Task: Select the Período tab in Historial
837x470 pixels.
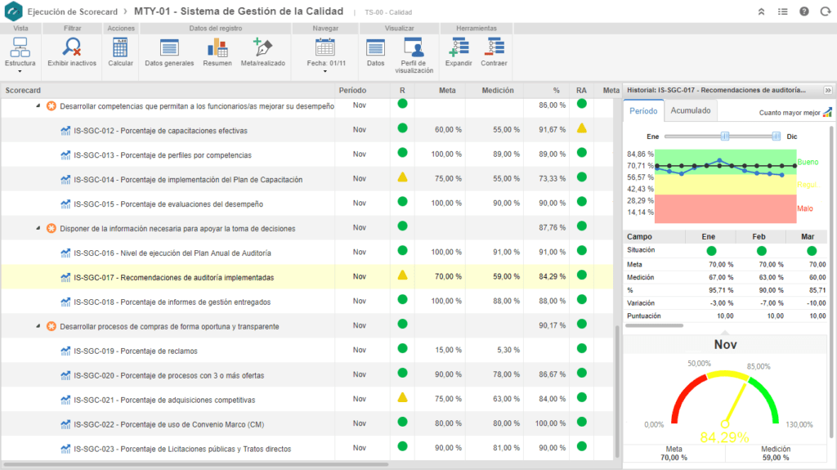Action: tap(642, 111)
